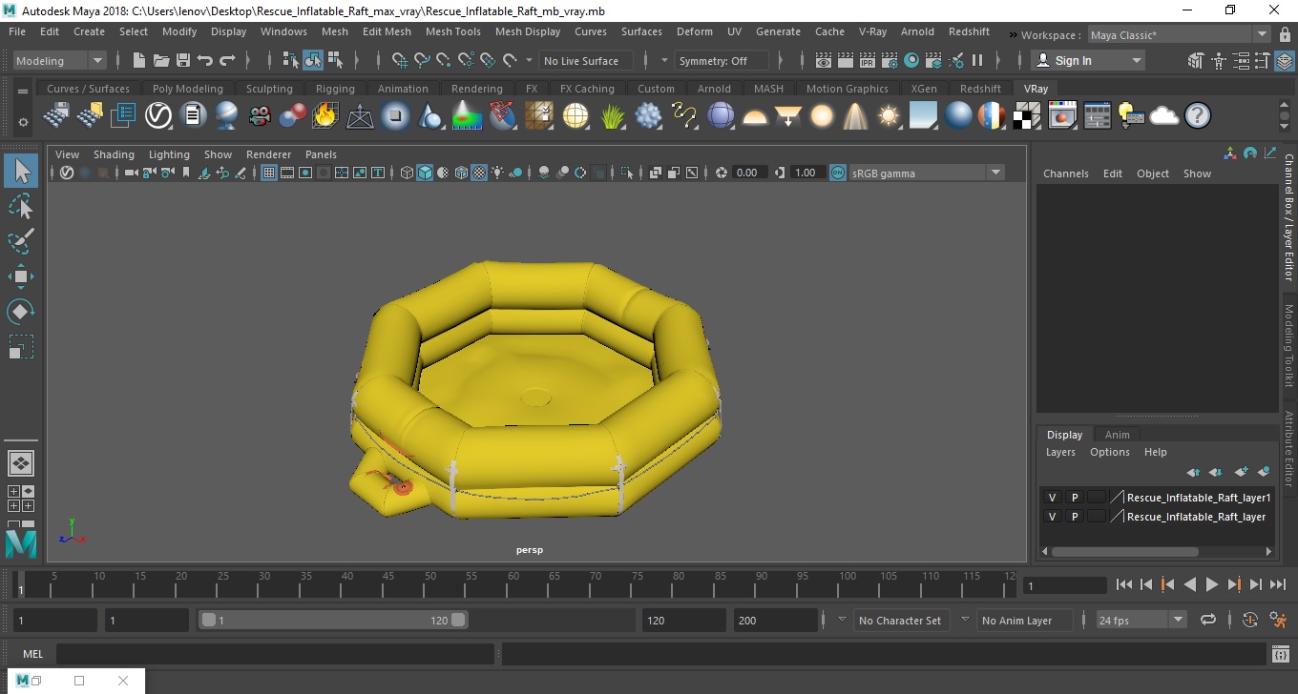The height and width of the screenshot is (694, 1298).
Task: Click the Render Settings clapperboard icon
Action: [x=889, y=60]
